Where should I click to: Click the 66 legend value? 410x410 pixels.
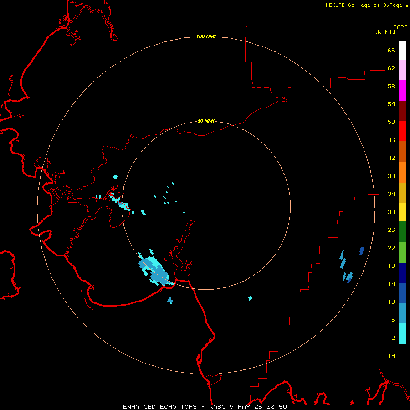[x=391, y=50]
